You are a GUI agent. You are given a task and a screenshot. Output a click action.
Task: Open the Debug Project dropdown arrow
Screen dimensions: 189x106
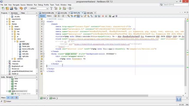pyautogui.click(x=67, y=9)
